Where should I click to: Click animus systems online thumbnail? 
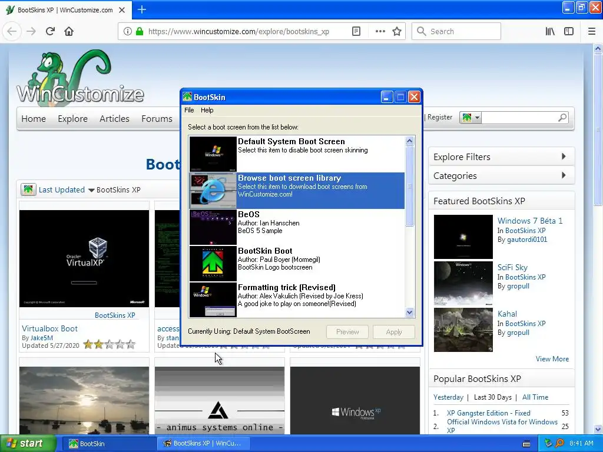220,400
